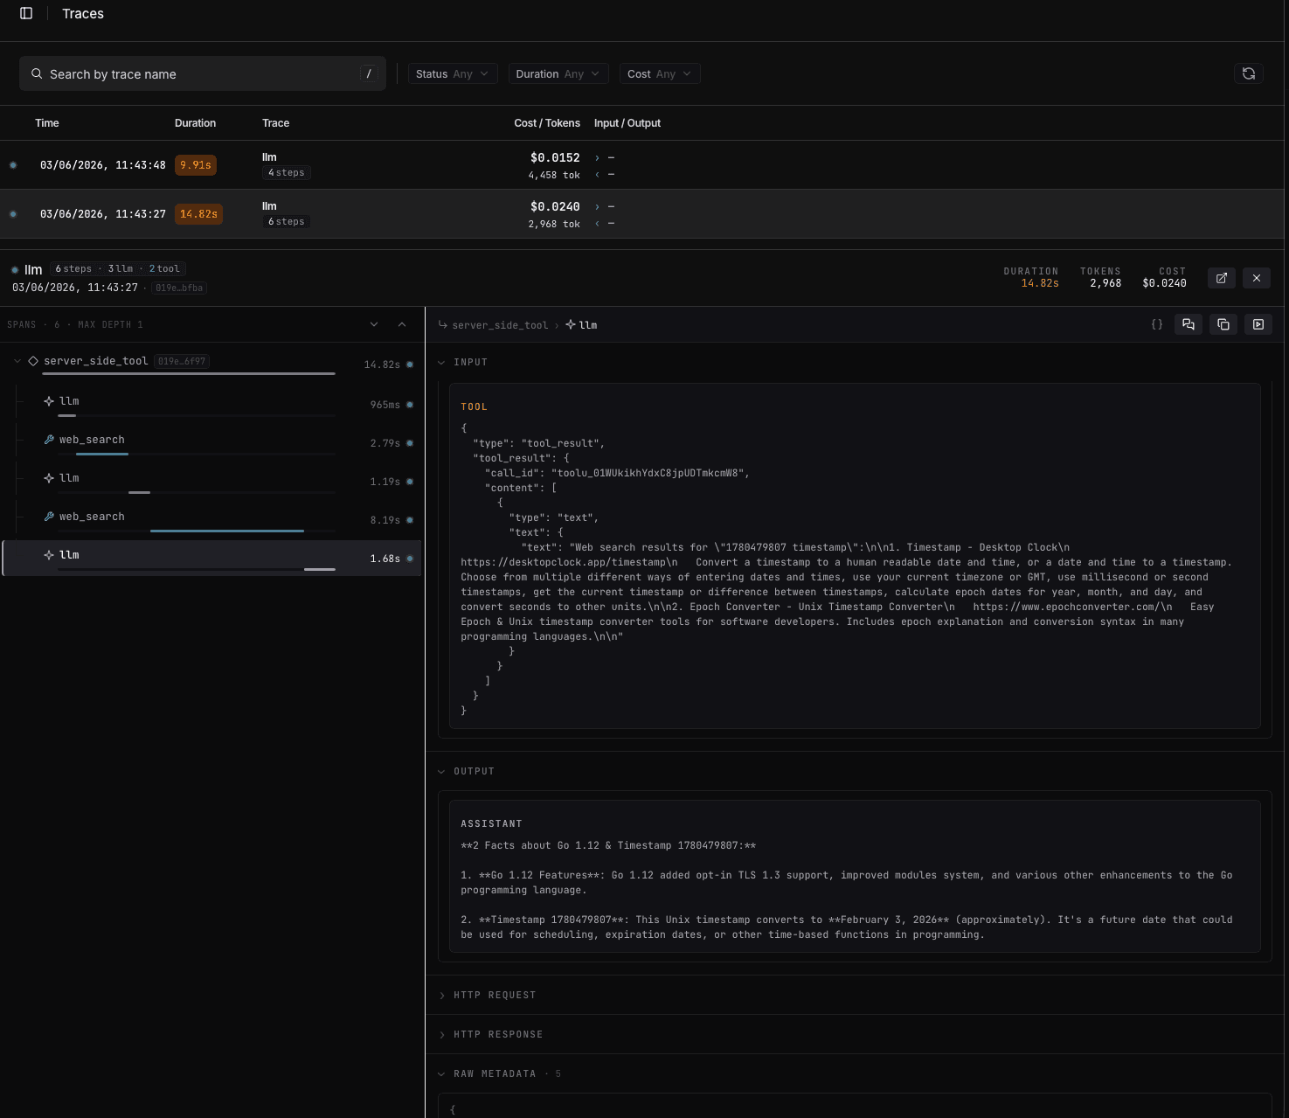This screenshot has width=1289, height=1118.
Task: Collapse the server_side_tool span tree
Action: point(17,361)
